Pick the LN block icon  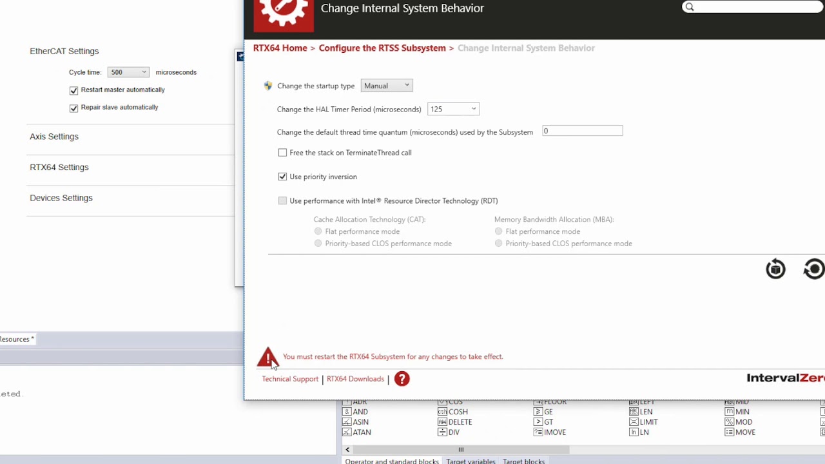[x=634, y=432]
